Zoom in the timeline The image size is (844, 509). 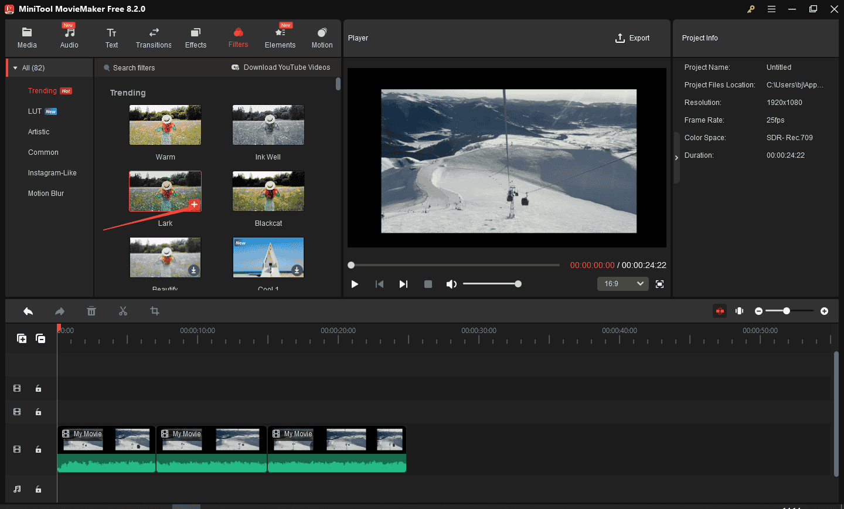tap(824, 311)
